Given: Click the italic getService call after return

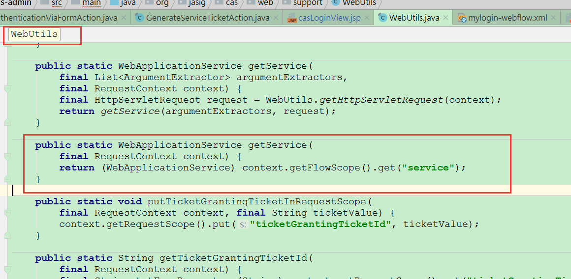Looking at the screenshot, I should (x=130, y=111).
